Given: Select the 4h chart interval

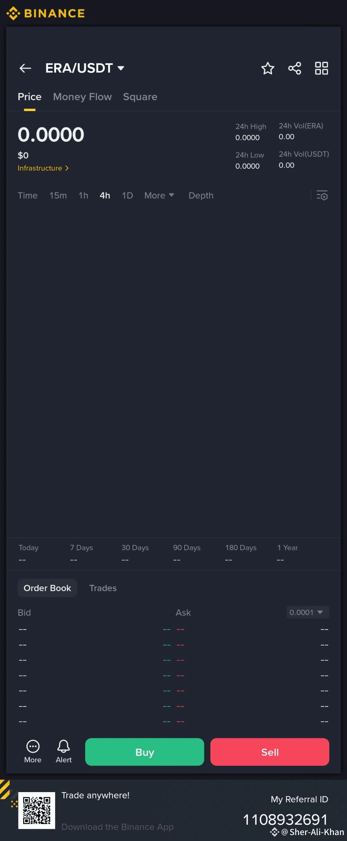Looking at the screenshot, I should pyautogui.click(x=105, y=196).
